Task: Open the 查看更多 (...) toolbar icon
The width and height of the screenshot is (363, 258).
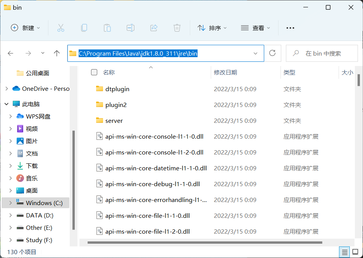Action: click(x=290, y=27)
